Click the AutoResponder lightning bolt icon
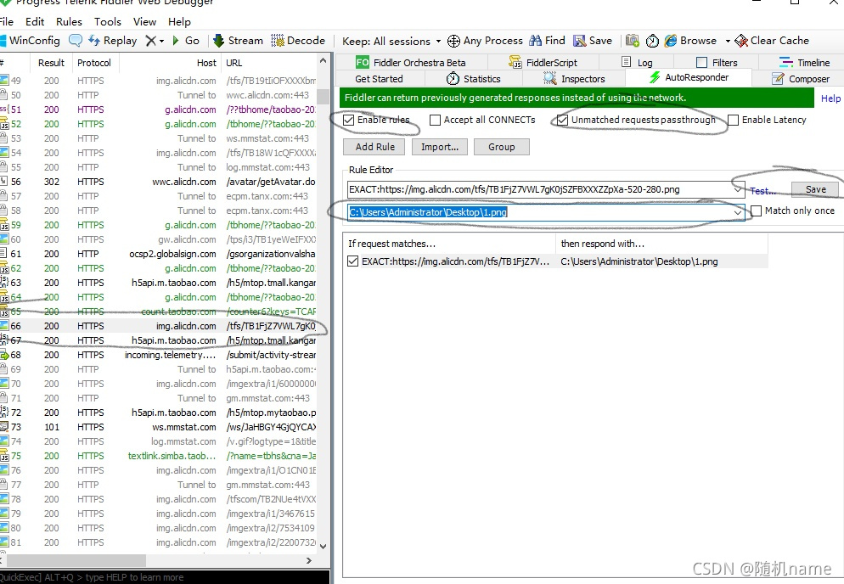This screenshot has height=584, width=844. click(655, 77)
